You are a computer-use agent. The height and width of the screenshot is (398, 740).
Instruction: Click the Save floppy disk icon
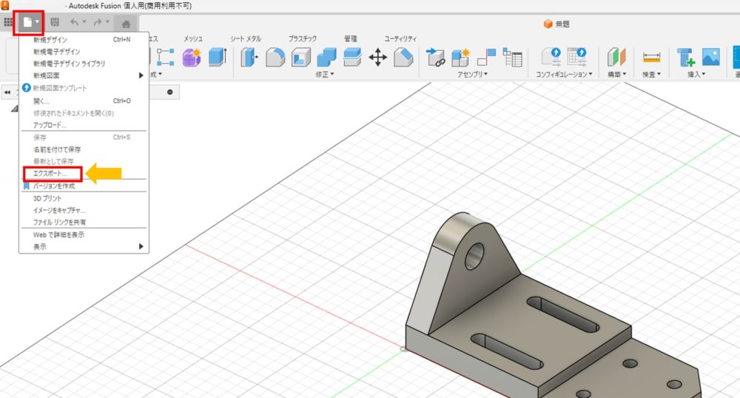coord(55,22)
